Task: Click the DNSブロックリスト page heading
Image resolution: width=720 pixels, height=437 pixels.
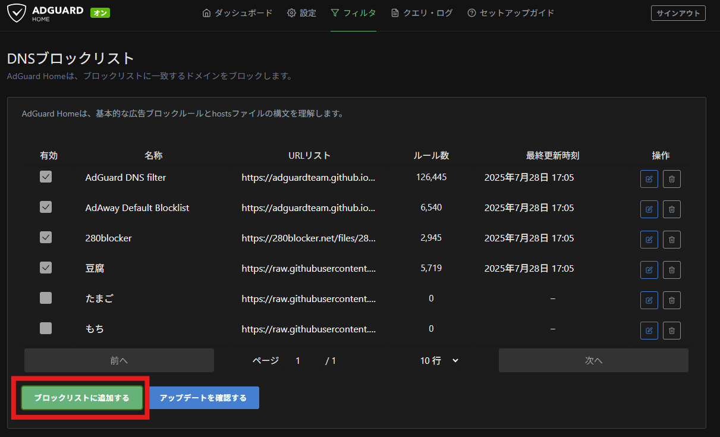Action: (x=71, y=58)
